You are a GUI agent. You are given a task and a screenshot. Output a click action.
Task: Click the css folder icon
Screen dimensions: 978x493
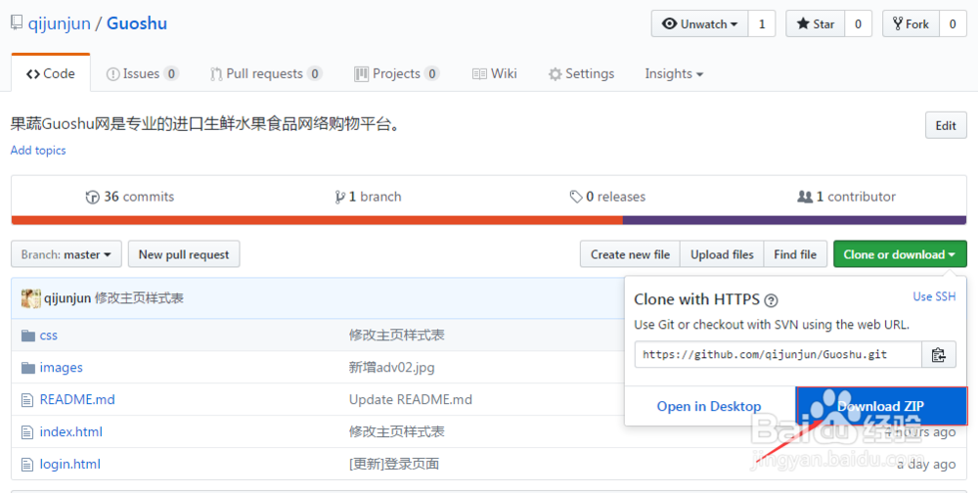(28, 336)
